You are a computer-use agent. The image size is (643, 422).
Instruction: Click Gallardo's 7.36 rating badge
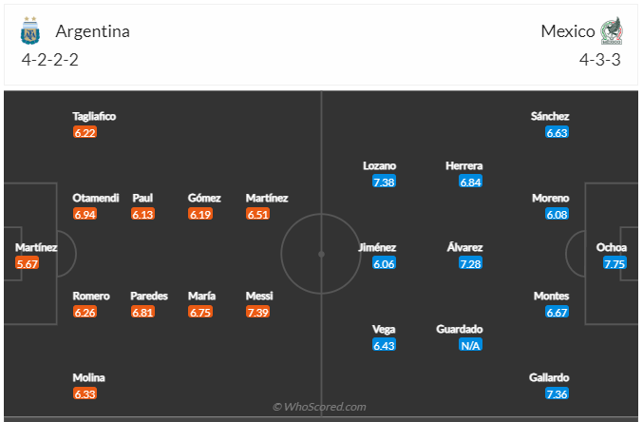[x=557, y=393]
